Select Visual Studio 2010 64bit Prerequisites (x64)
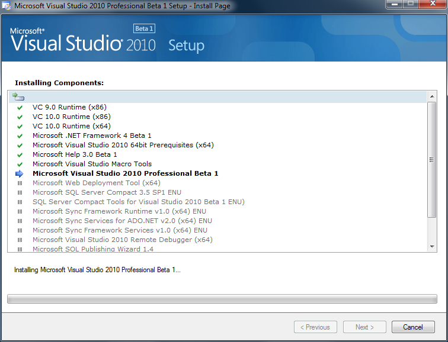Screen dimensions: 448x342 (123, 145)
